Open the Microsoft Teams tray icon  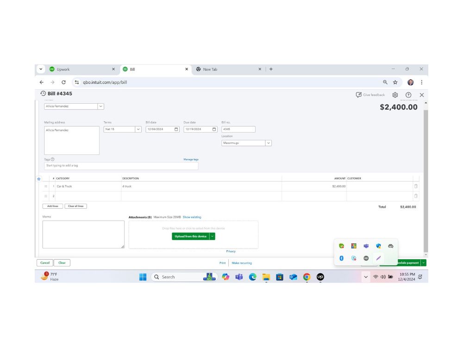[366, 246]
